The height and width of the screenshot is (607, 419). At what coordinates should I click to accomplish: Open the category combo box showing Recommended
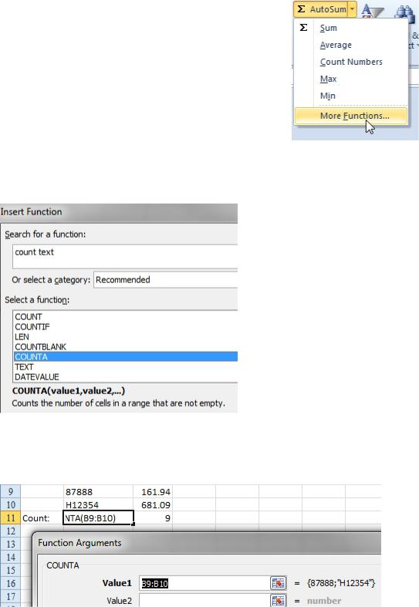pos(166,280)
